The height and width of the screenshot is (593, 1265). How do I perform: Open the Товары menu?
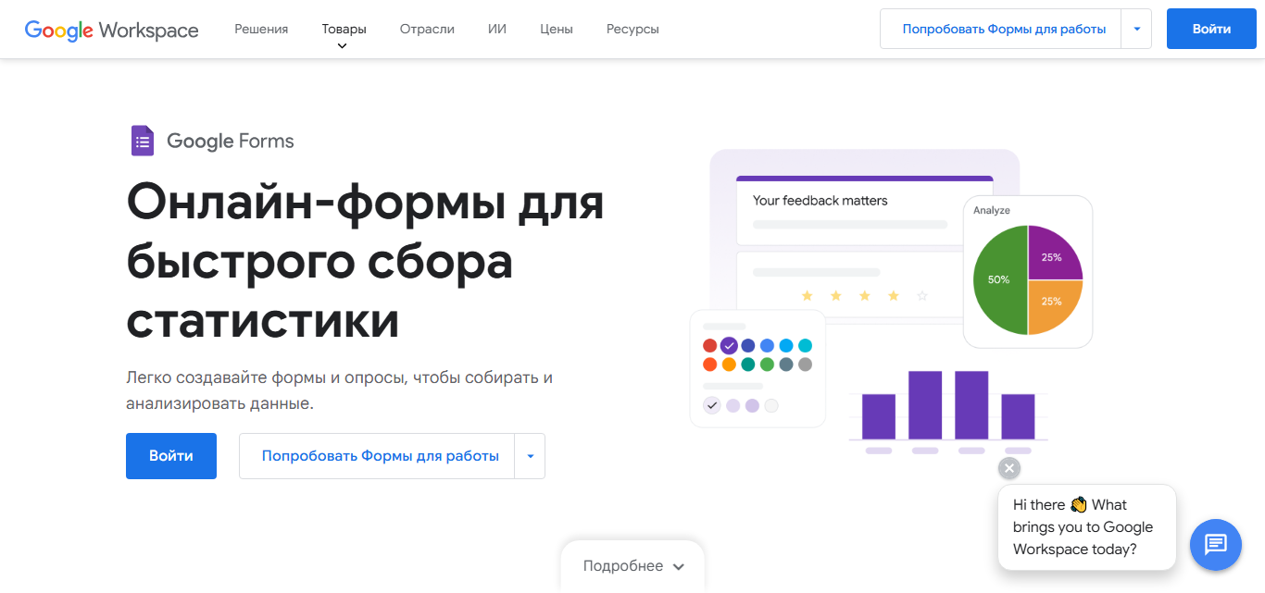[344, 29]
